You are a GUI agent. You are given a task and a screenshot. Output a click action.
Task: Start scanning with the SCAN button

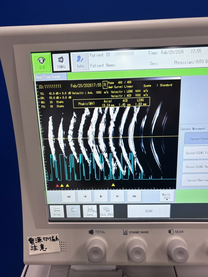149,211
